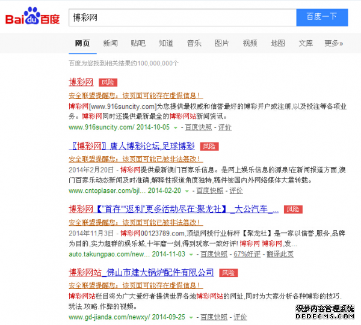Click the search input field containing 博彩网

tap(182, 17)
